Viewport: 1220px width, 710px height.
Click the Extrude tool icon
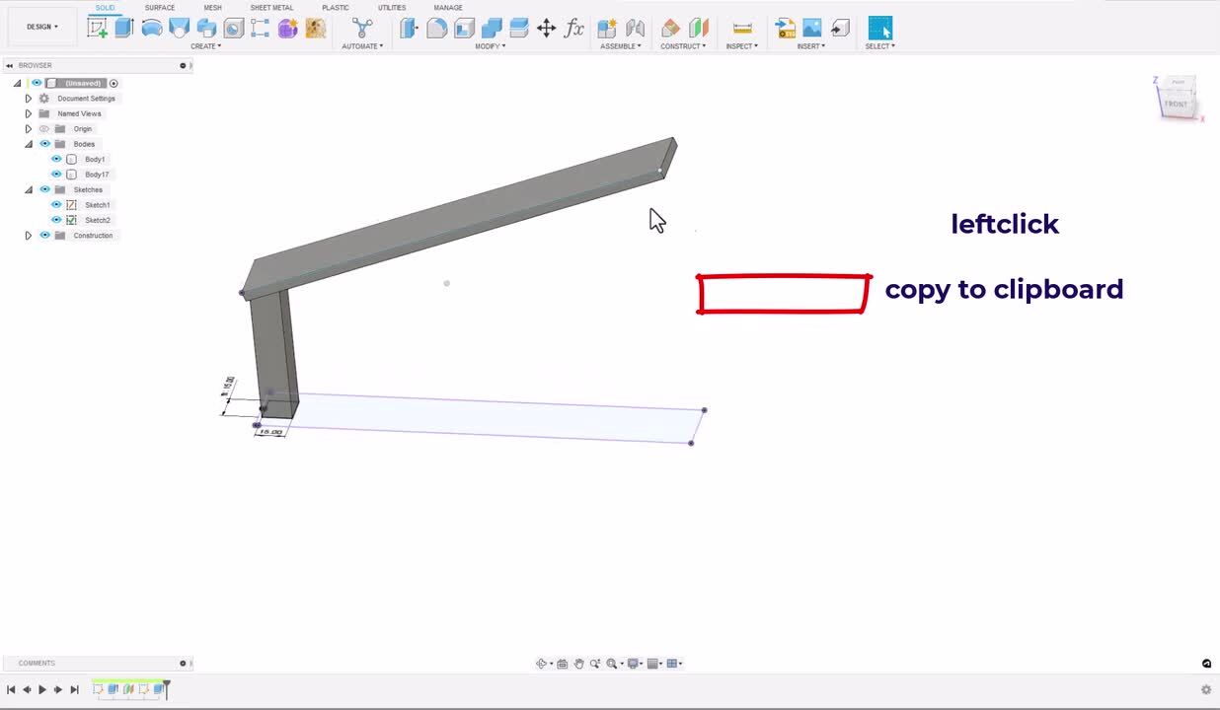click(x=124, y=28)
